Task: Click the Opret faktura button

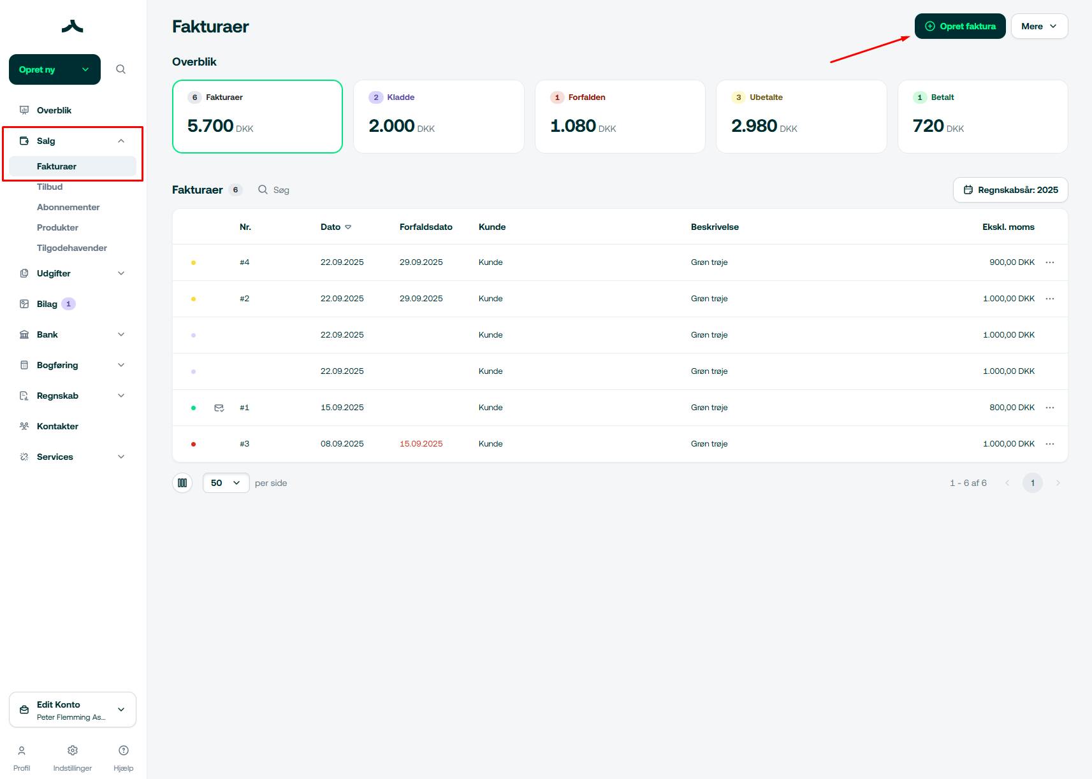Action: (x=960, y=26)
